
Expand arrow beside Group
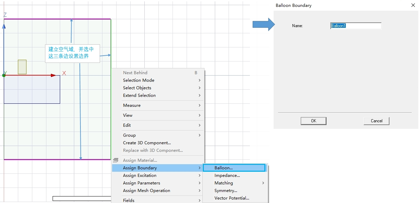[199, 135]
